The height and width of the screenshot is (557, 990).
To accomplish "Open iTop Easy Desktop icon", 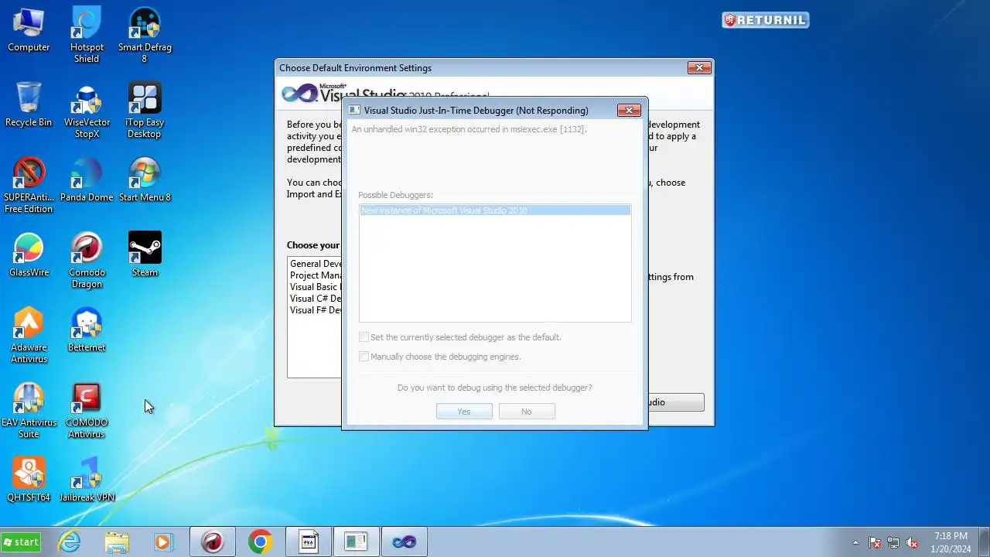I will pos(145,111).
